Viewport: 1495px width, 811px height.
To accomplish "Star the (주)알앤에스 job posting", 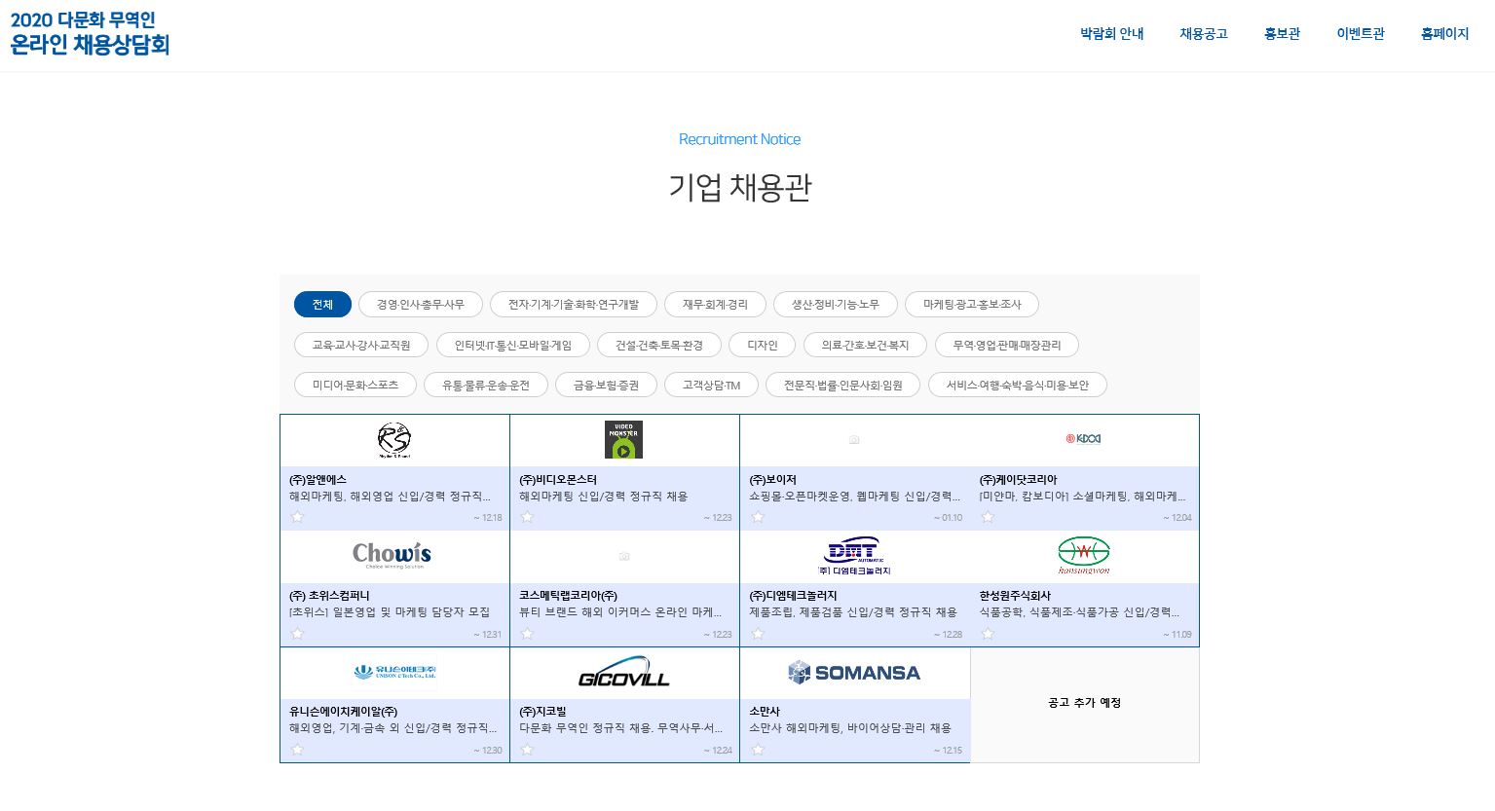I will (x=298, y=517).
